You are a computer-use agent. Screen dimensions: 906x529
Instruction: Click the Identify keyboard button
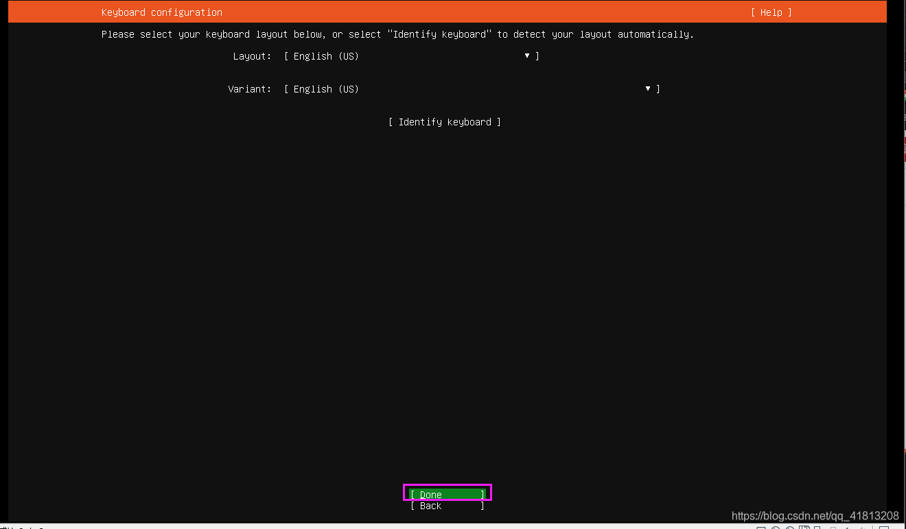pos(445,122)
